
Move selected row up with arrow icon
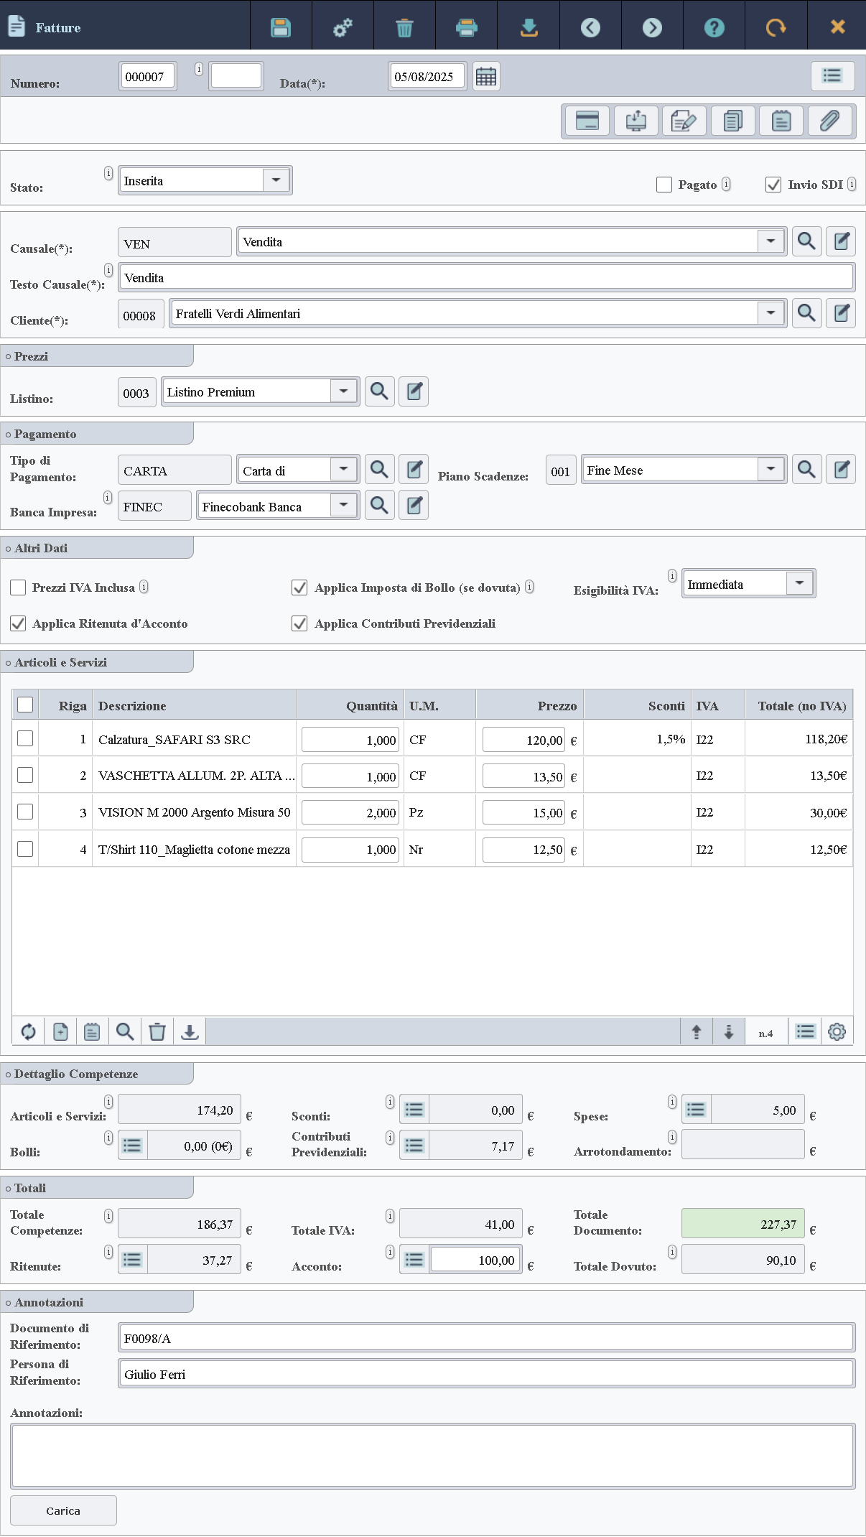pos(696,1032)
